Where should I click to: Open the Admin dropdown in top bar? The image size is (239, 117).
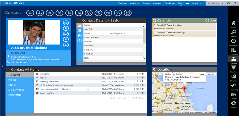click(197, 3)
